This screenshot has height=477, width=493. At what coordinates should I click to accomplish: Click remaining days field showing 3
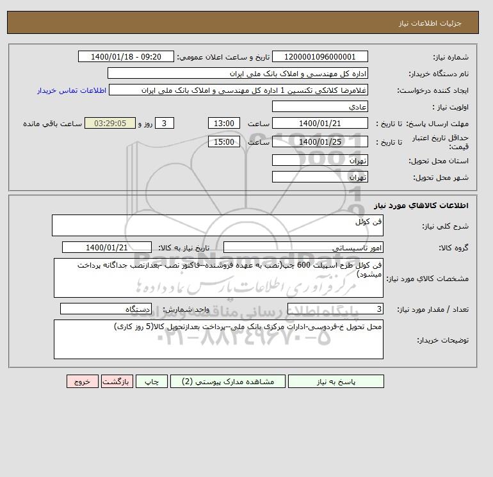(x=165, y=124)
